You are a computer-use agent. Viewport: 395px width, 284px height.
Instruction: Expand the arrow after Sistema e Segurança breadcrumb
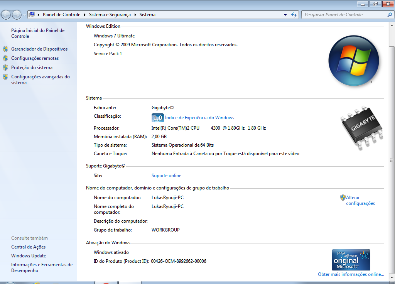[x=135, y=15]
